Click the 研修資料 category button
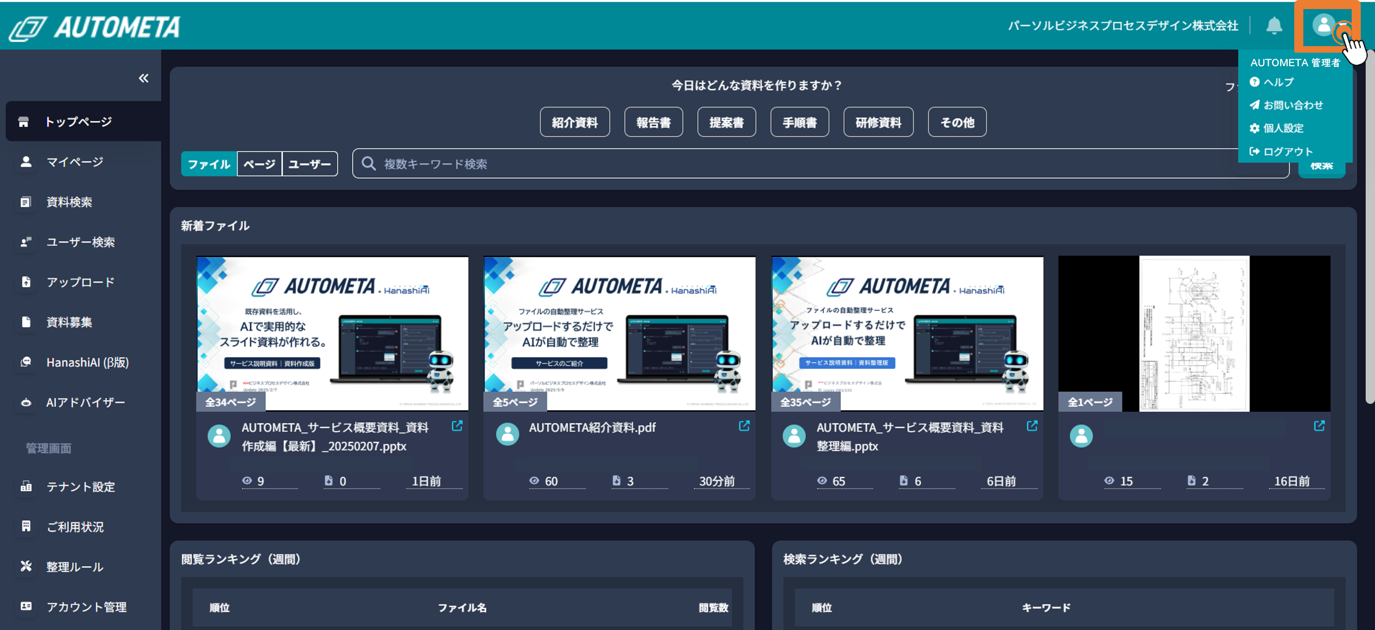The width and height of the screenshot is (1375, 630). [x=878, y=122]
